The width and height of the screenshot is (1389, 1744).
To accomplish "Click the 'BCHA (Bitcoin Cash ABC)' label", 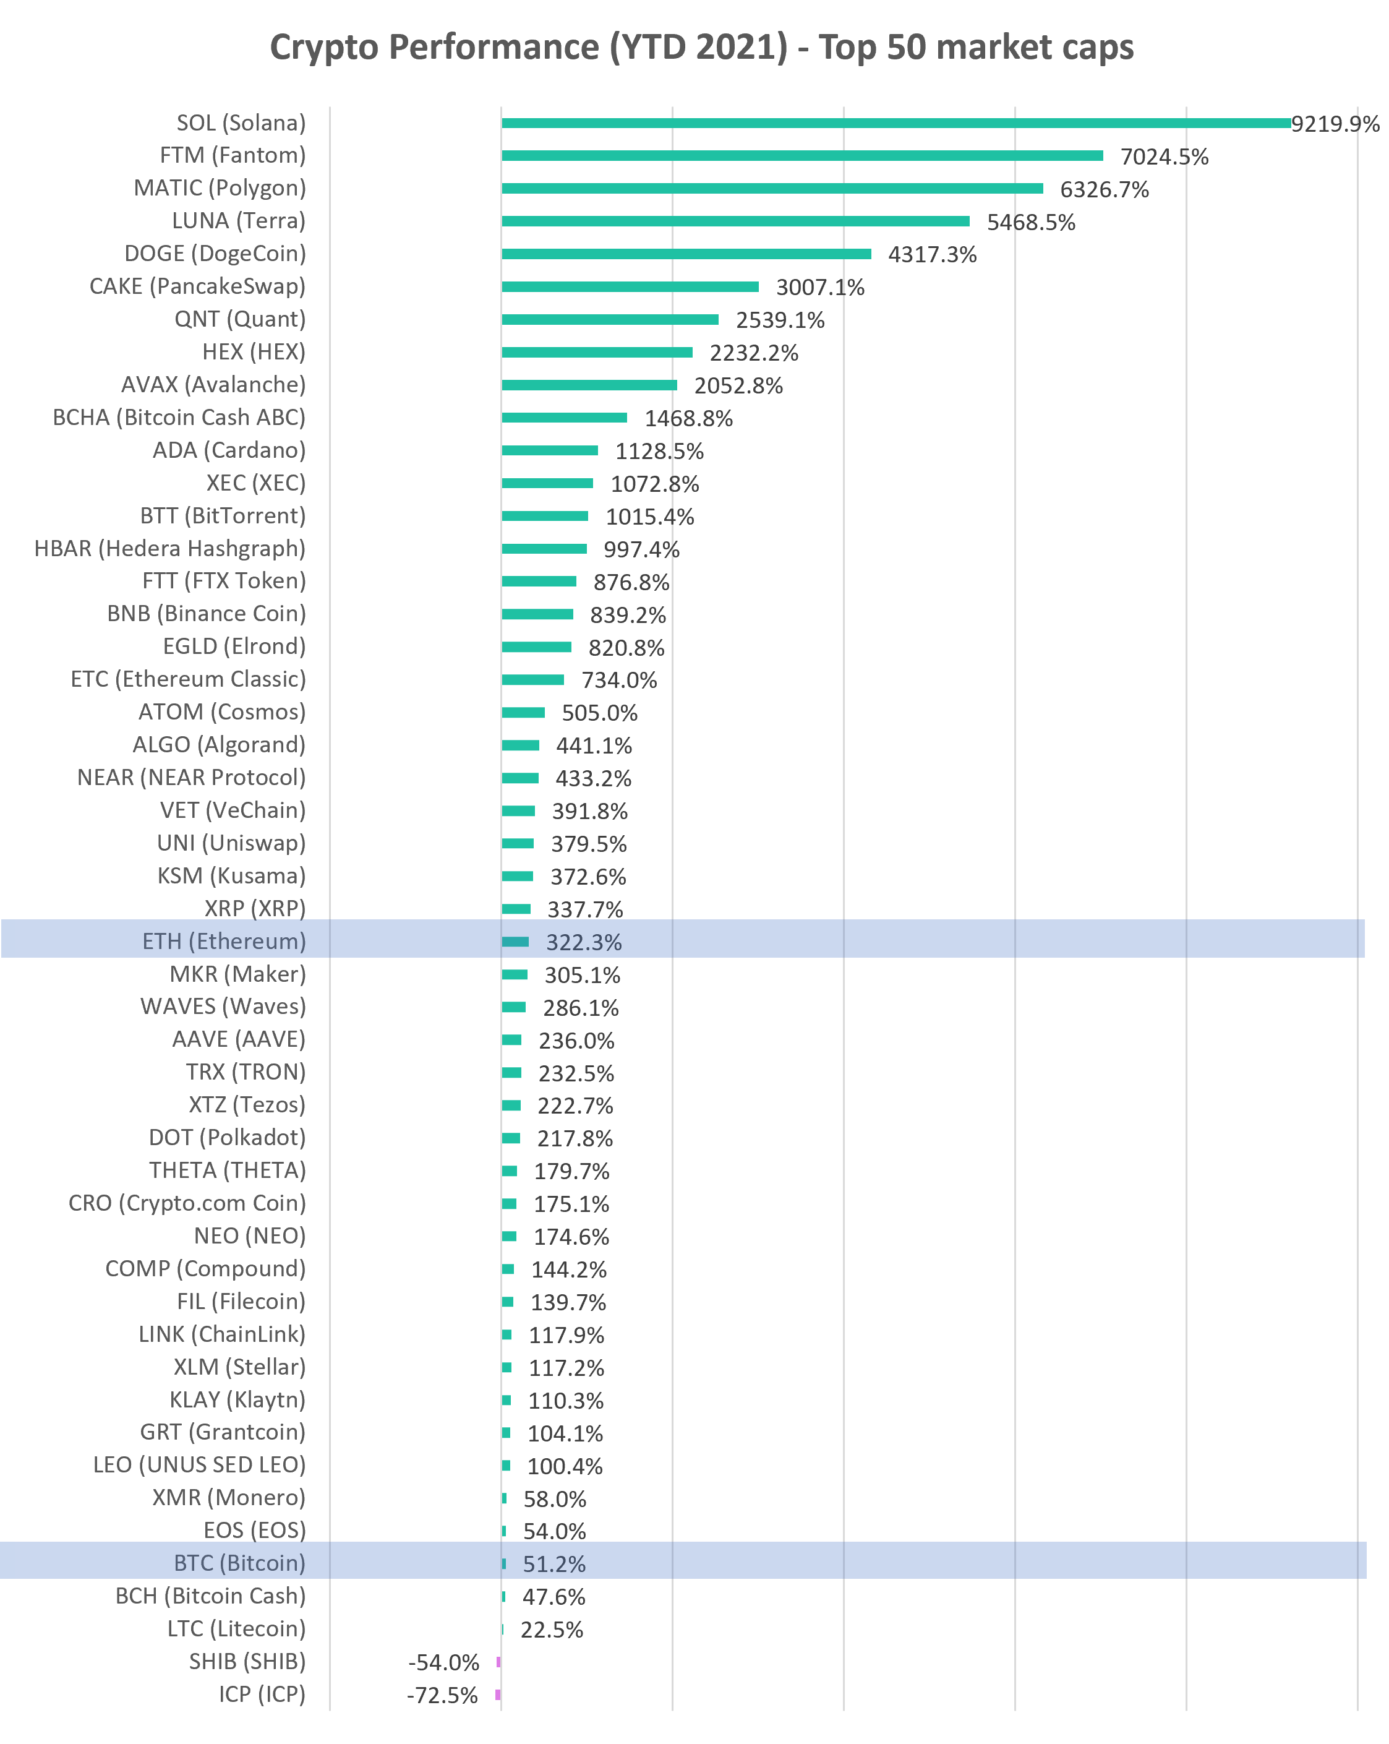I will coord(179,418).
